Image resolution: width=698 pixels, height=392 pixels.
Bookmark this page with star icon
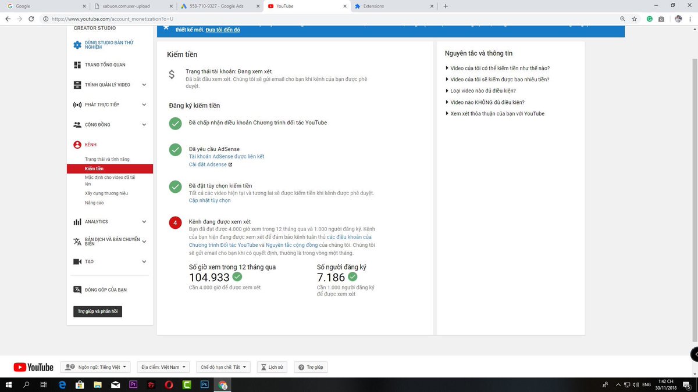click(x=635, y=19)
